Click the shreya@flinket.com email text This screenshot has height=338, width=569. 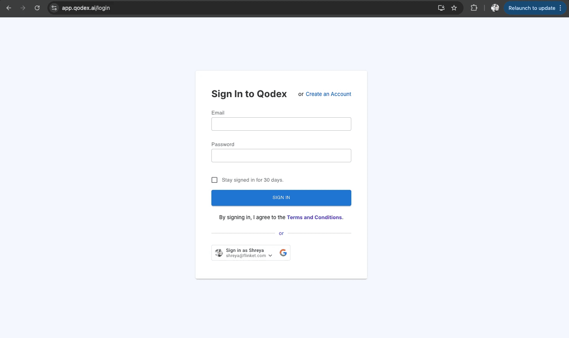click(246, 256)
